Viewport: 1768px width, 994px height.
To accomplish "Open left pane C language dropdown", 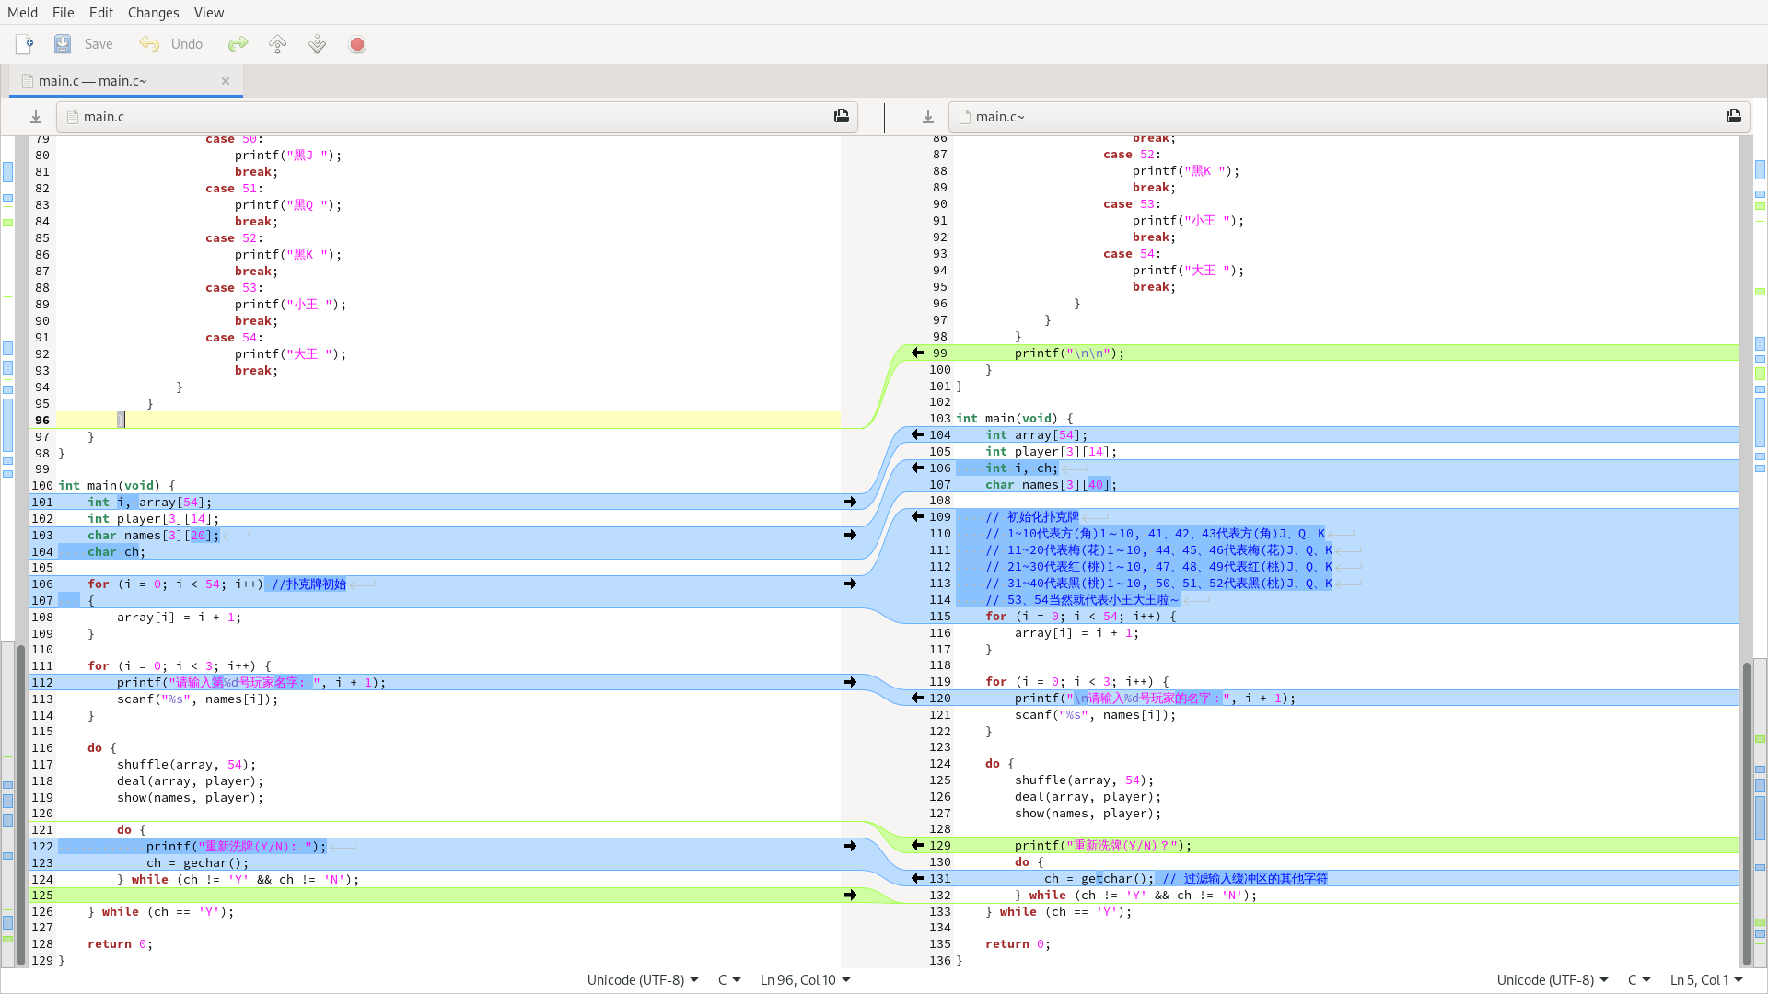I will coord(730,979).
